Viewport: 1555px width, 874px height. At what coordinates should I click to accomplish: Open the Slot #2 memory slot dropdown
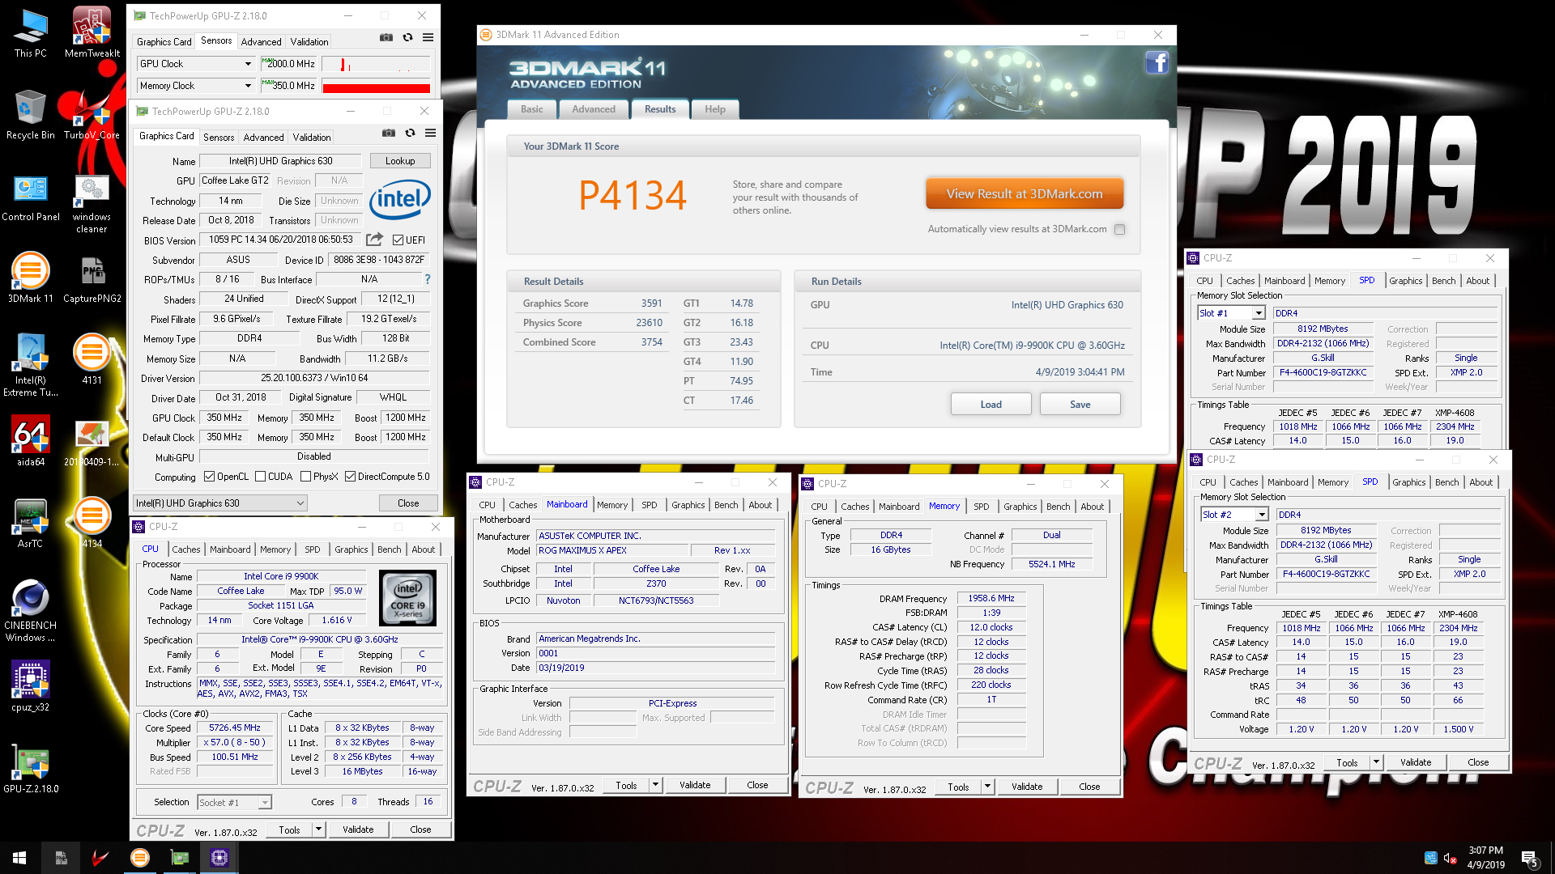pyautogui.click(x=1234, y=515)
